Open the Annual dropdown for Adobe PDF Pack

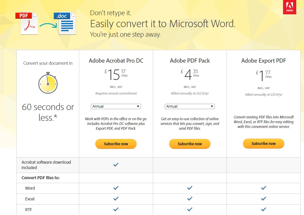[190, 106]
